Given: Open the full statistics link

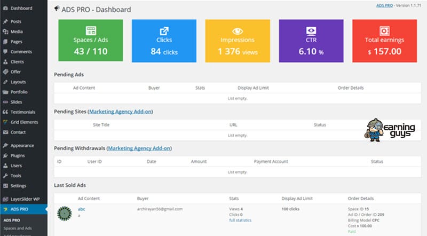Looking at the screenshot, I should pos(240,220).
